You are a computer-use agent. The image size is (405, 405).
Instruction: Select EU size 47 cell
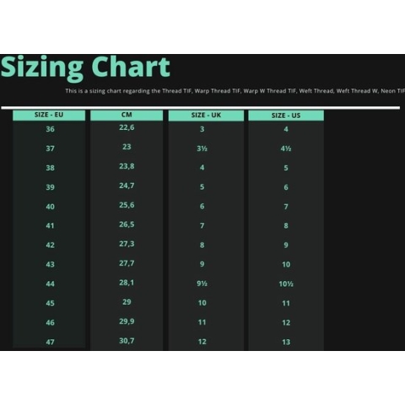pyautogui.click(x=50, y=342)
